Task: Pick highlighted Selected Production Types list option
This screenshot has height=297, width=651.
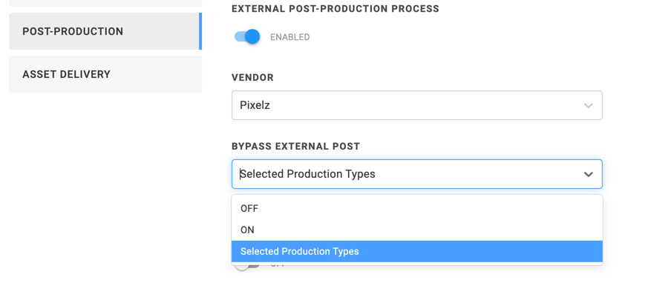Action: coord(300,252)
